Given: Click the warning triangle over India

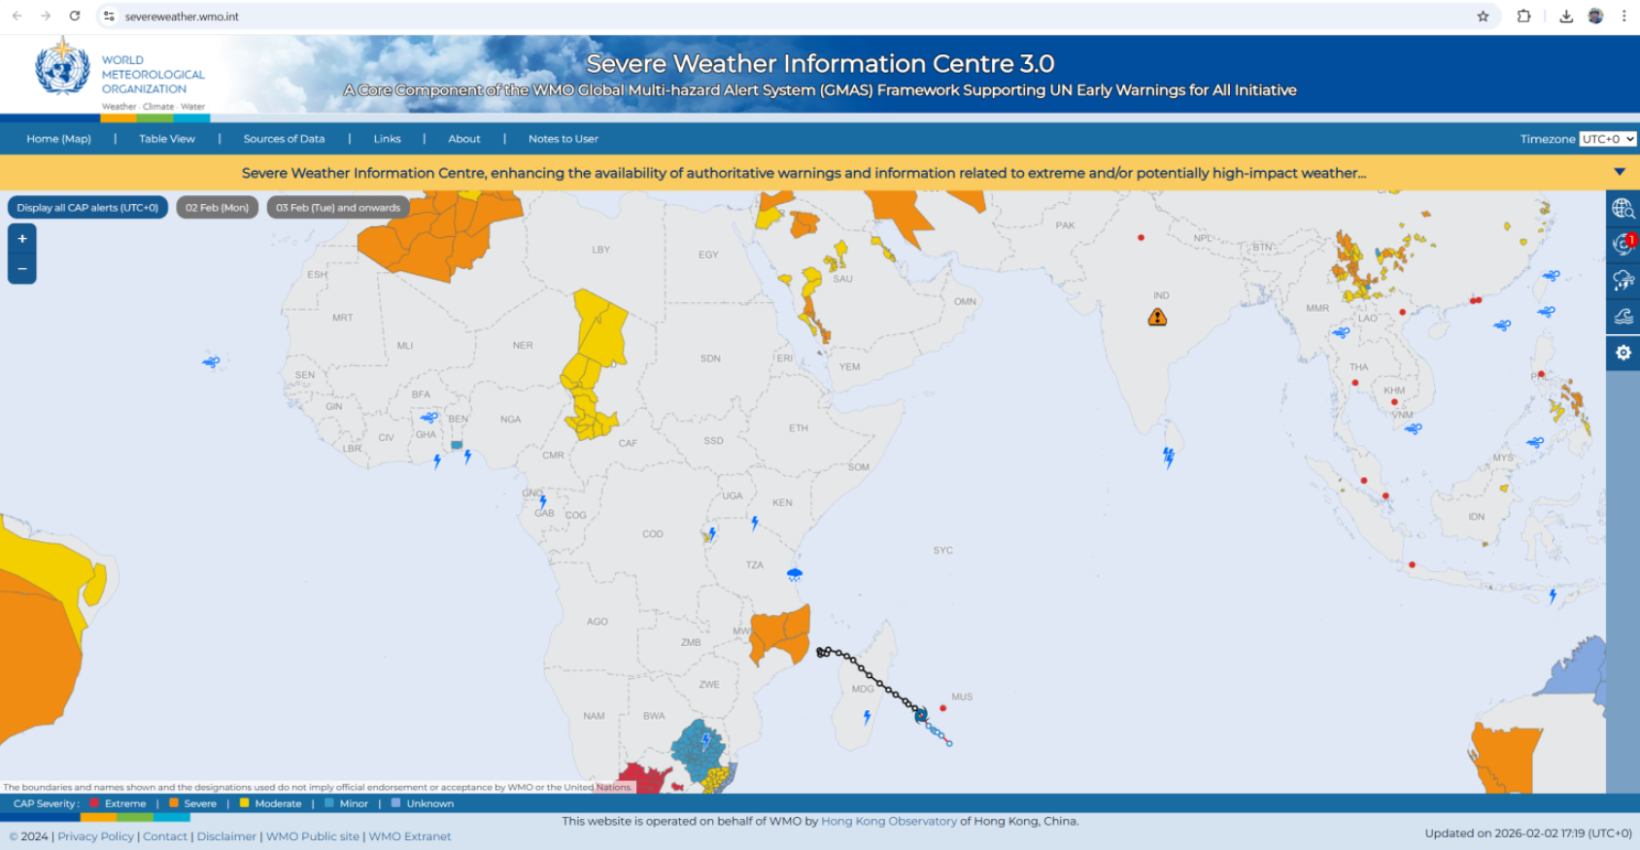Looking at the screenshot, I should point(1157,318).
